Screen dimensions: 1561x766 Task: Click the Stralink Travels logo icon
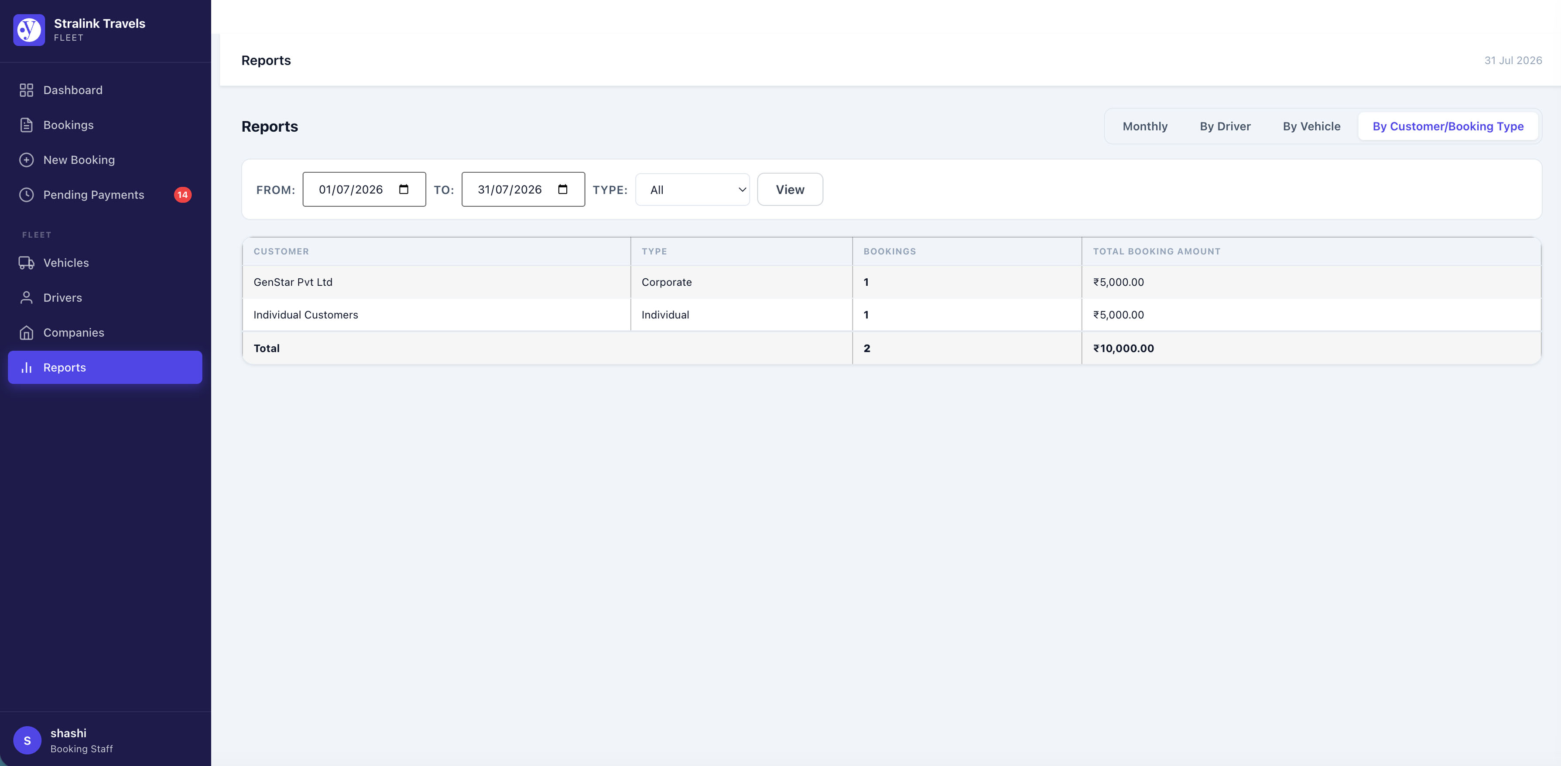[x=28, y=30]
